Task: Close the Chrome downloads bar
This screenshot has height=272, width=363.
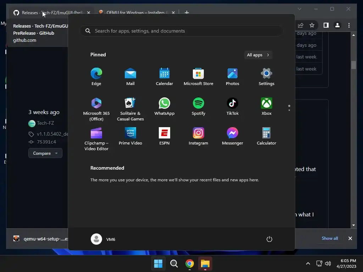Action: [350, 238]
